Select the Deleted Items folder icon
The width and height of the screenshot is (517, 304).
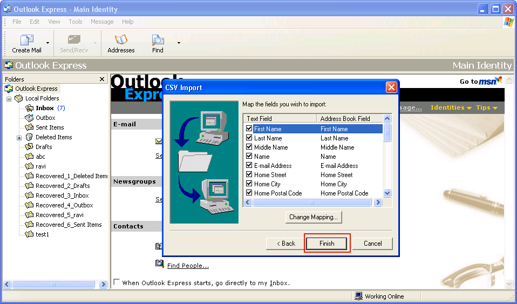point(29,137)
